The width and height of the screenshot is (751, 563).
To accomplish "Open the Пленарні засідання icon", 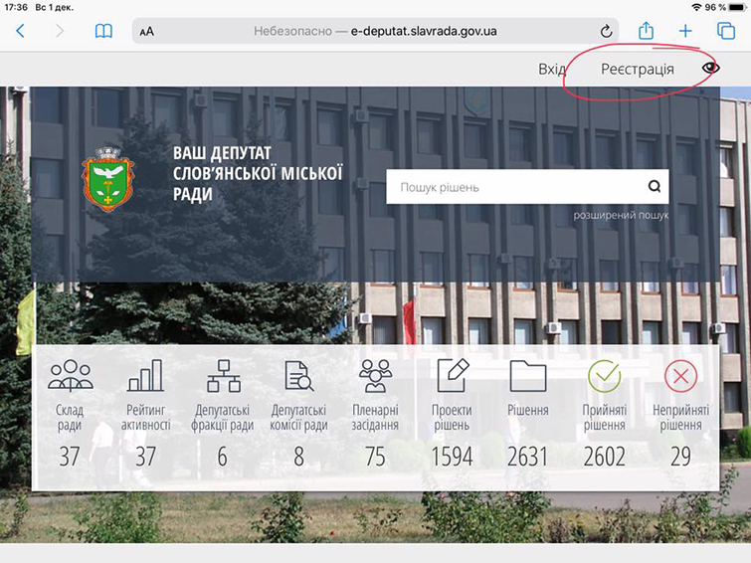I will point(375,376).
